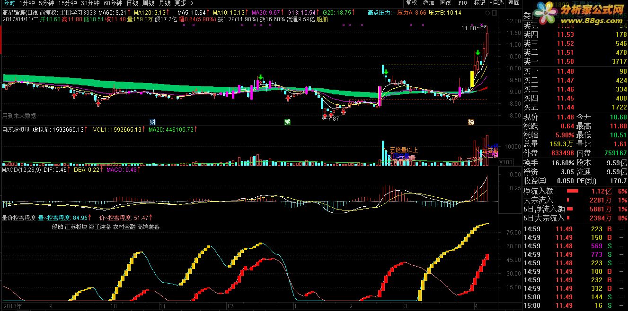This screenshot has height=311, width=628.
Task: Click the 叠加 overlay button
Action: (429, 3)
